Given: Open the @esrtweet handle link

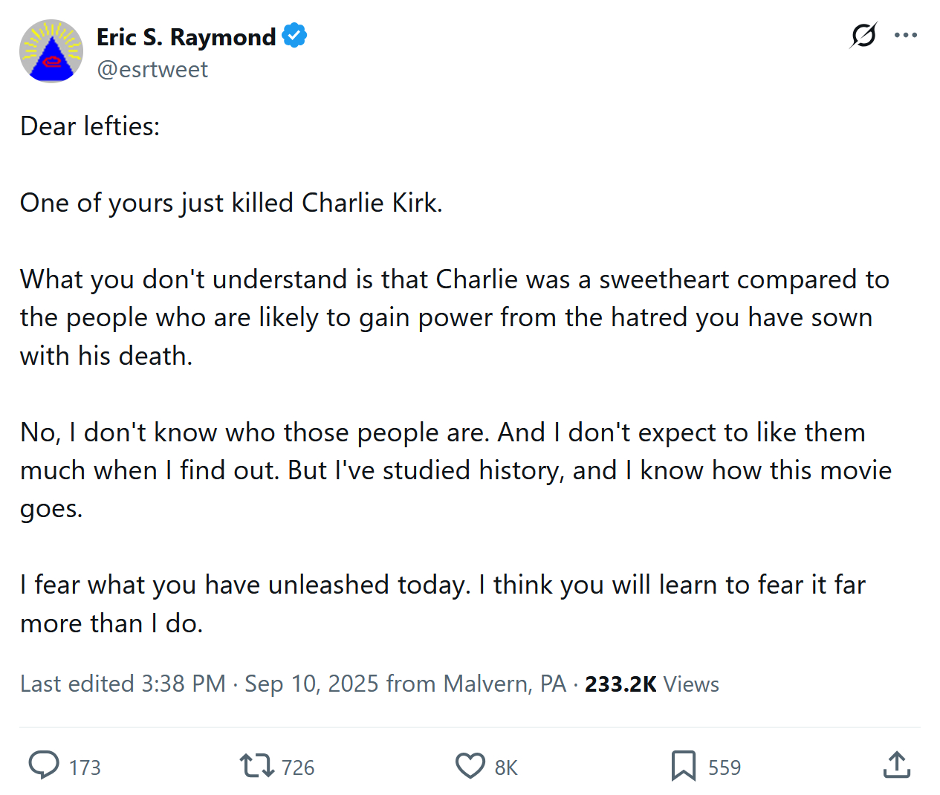Looking at the screenshot, I should click(x=152, y=69).
